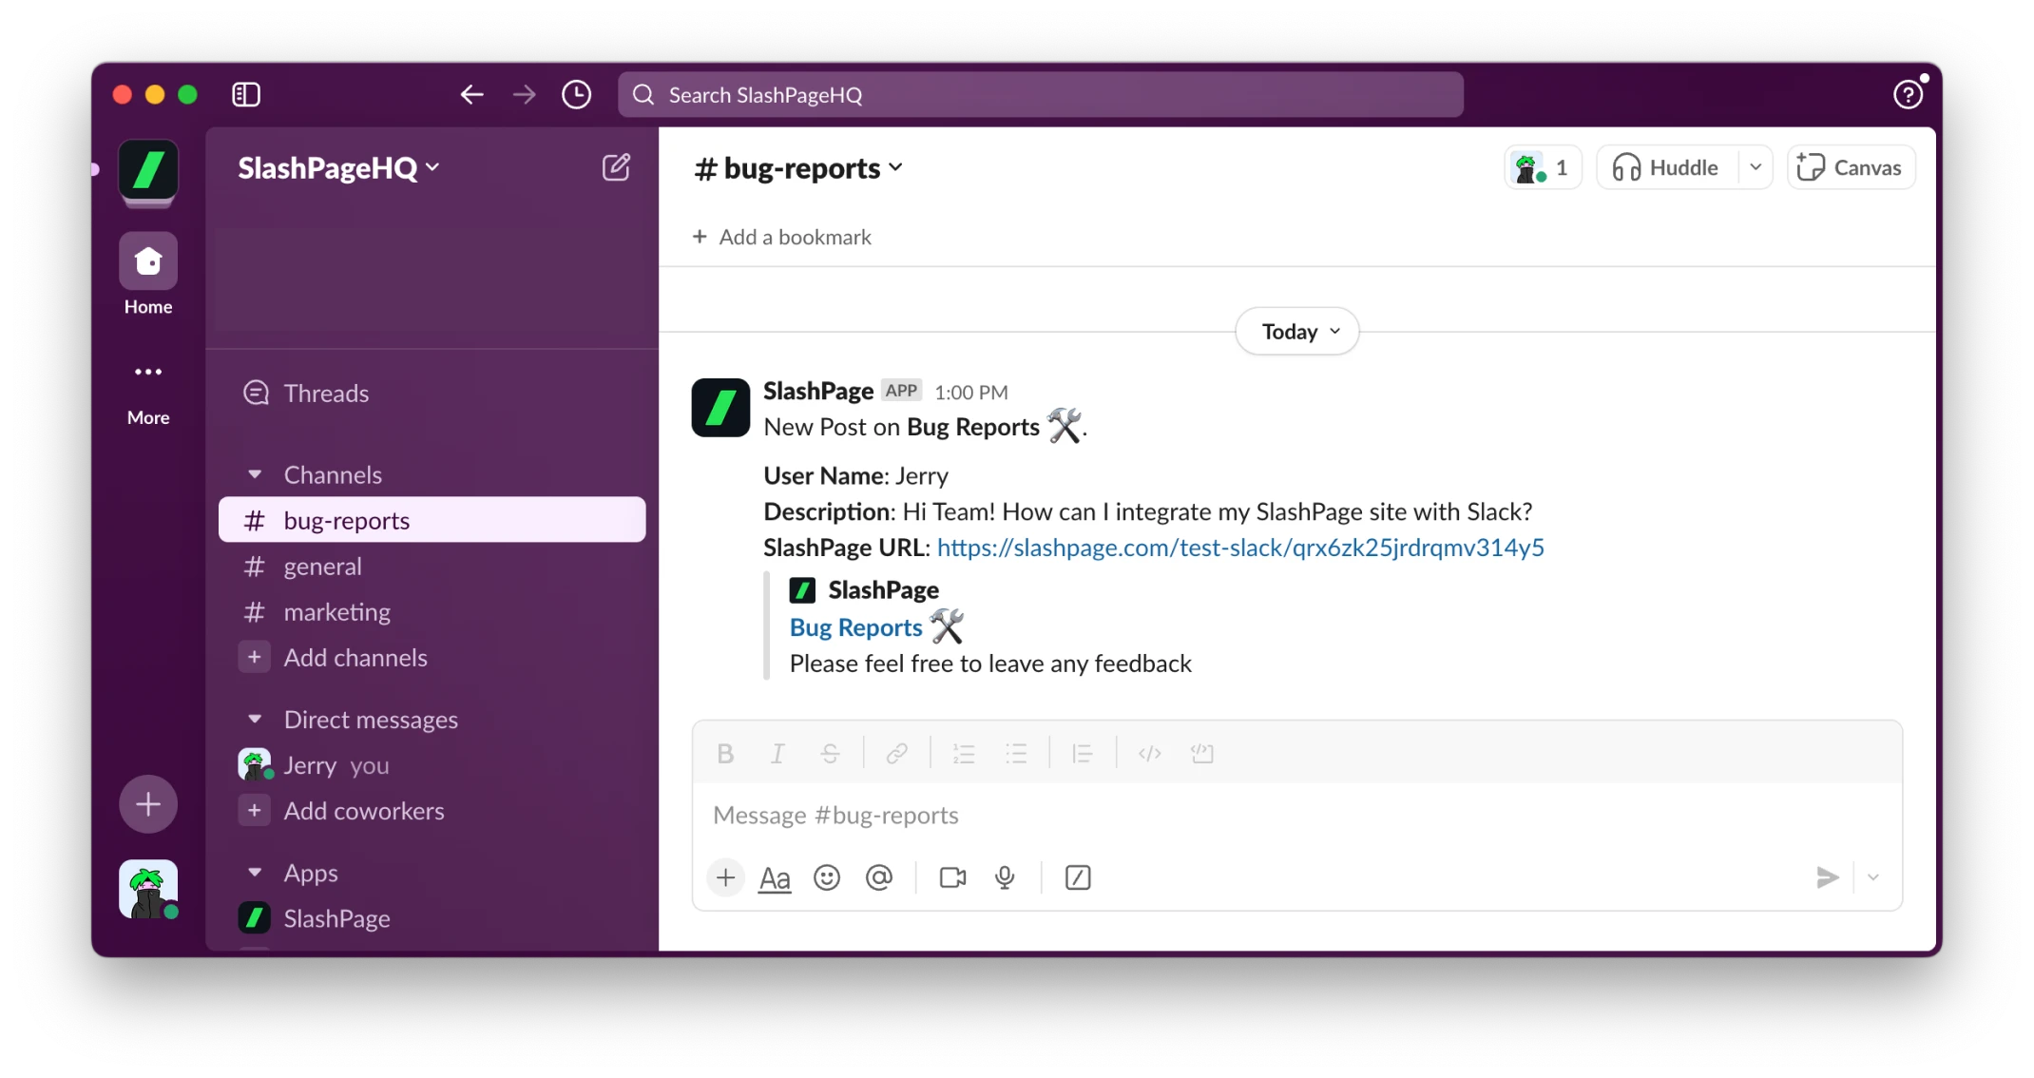Insert a link with the chain icon

click(896, 754)
